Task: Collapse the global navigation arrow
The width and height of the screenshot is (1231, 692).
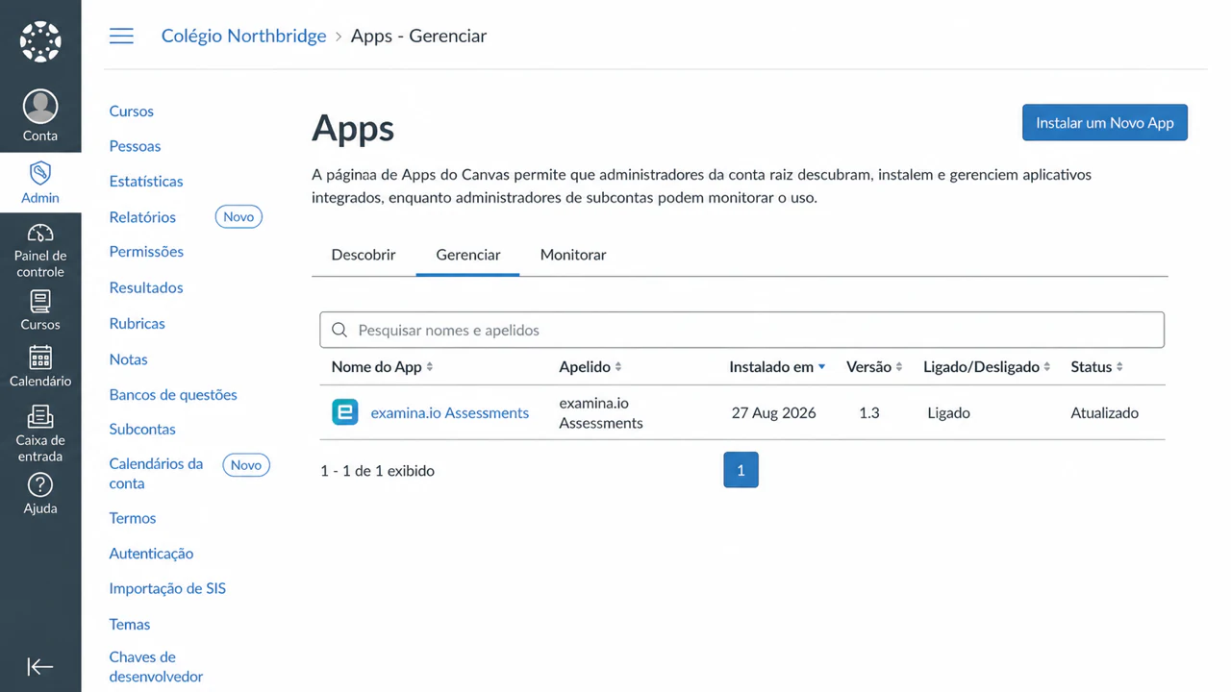Action: [40, 666]
